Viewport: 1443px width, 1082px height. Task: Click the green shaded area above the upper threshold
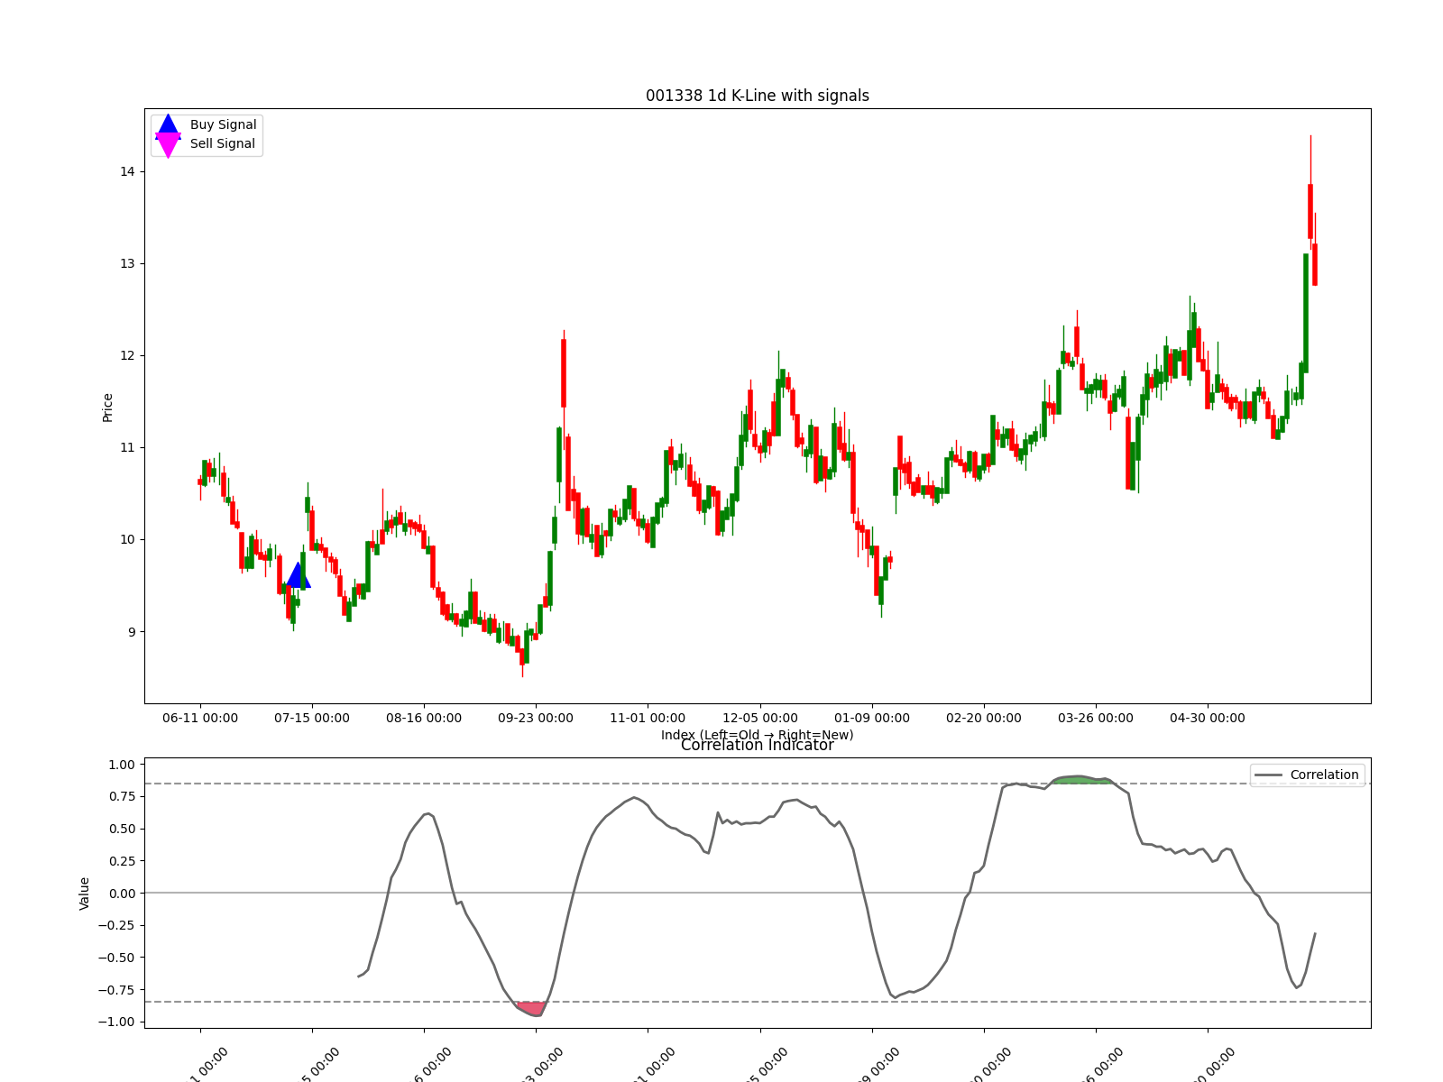pos(1080,779)
